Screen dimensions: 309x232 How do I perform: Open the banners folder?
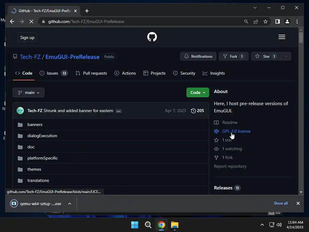click(x=35, y=125)
